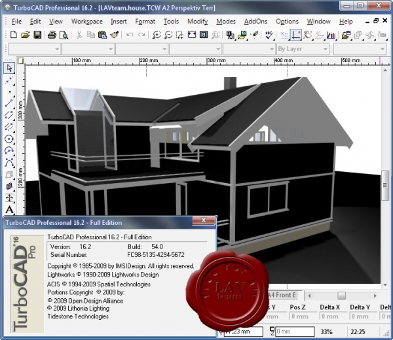Open the Help menu
Image resolution: width=393 pixels, height=340 pixels.
(x=346, y=22)
